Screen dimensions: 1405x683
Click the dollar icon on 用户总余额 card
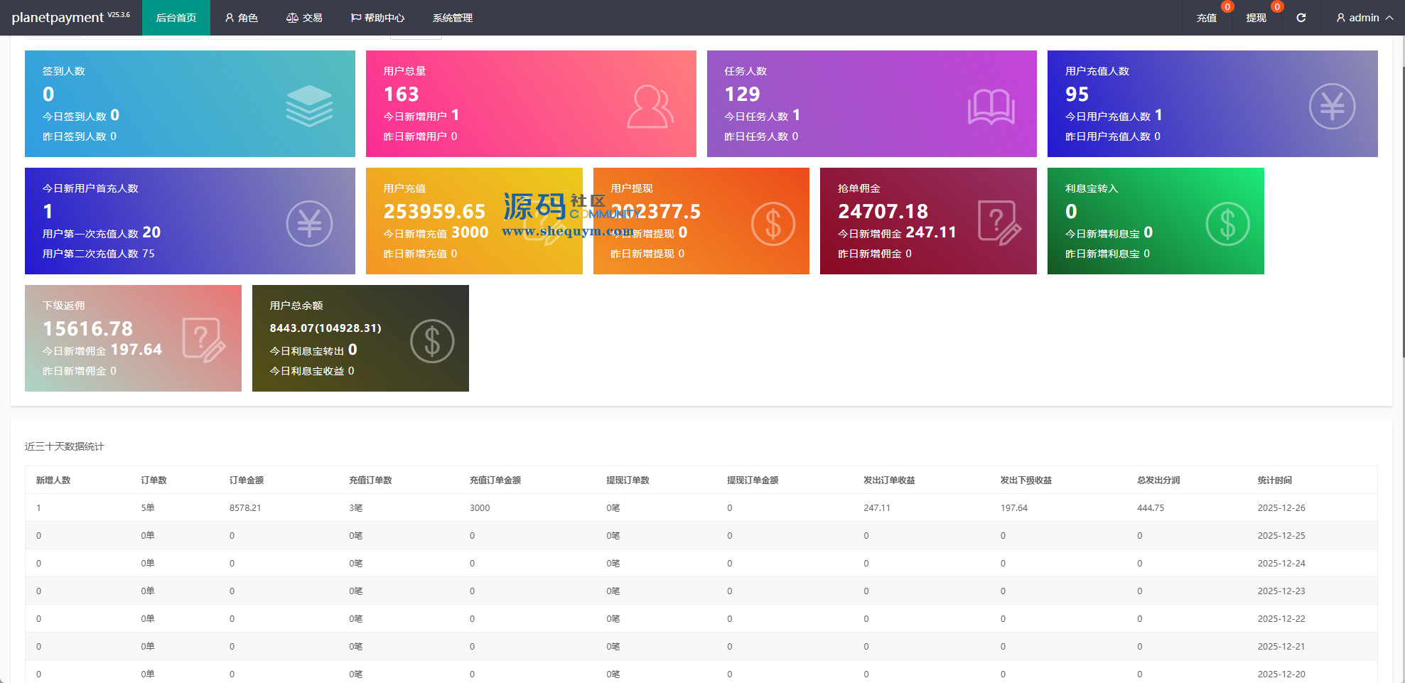pyautogui.click(x=432, y=341)
